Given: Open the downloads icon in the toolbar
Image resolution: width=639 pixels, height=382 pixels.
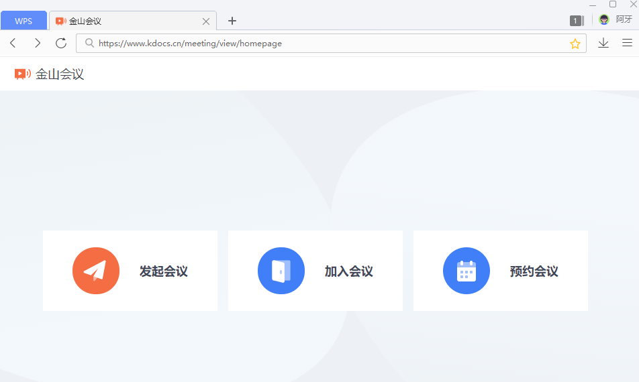Looking at the screenshot, I should 603,43.
